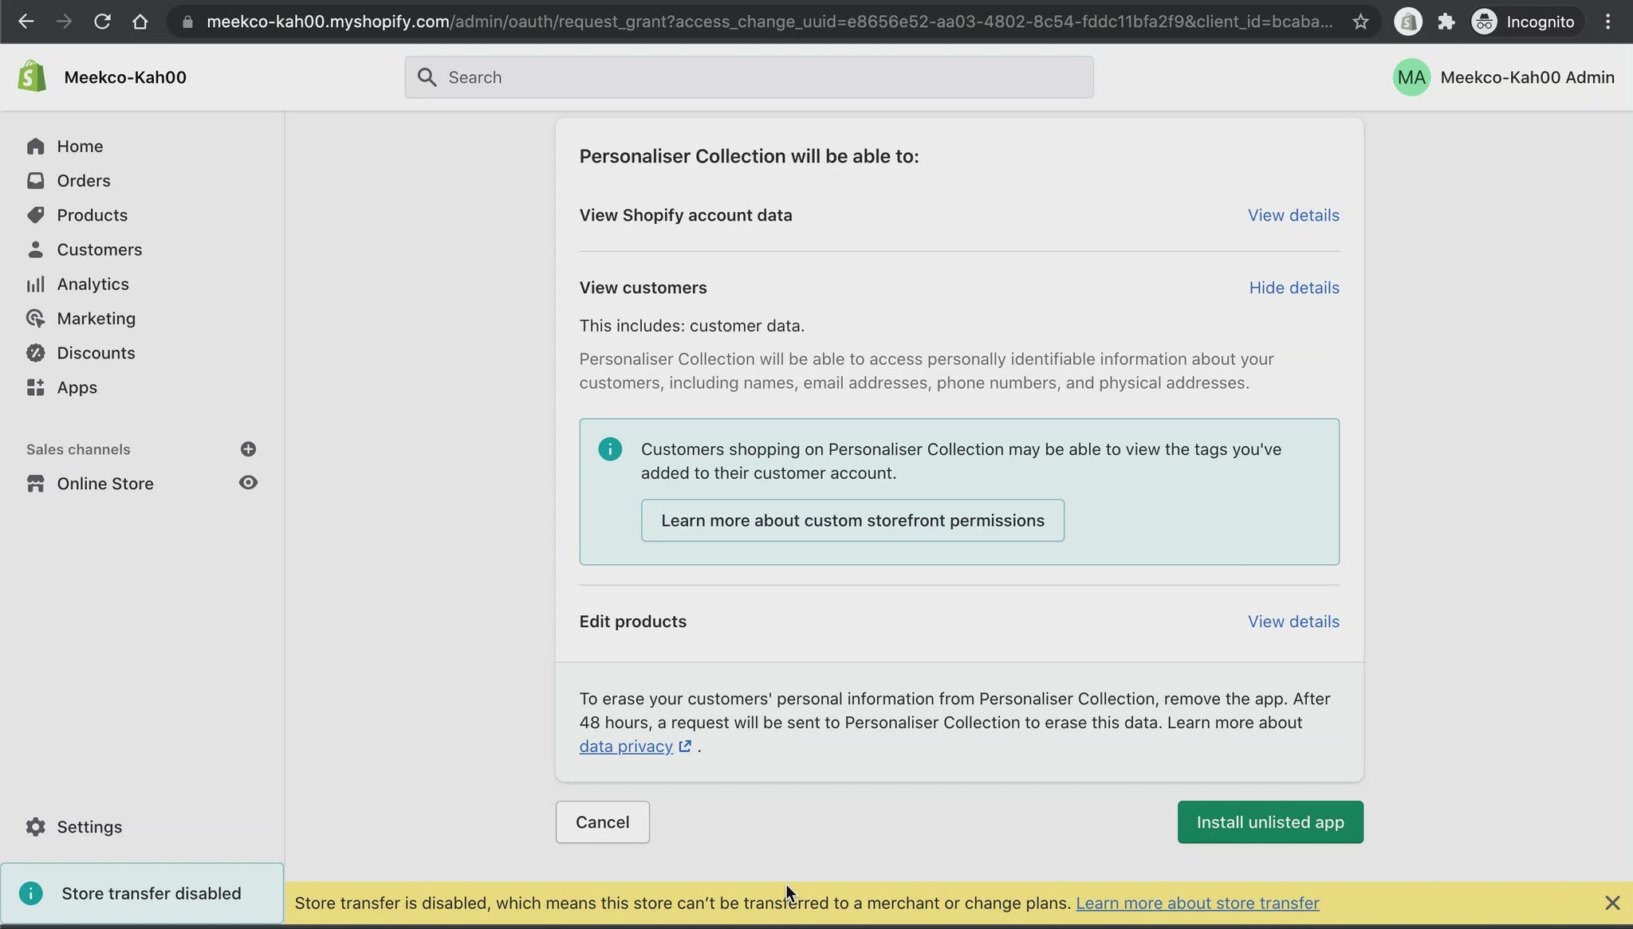The image size is (1633, 929).
Task: Open Chrome three-dot menu
Action: (x=1607, y=22)
